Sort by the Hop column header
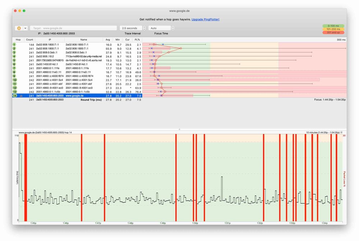The width and height of the screenshot is (359, 241). point(18,40)
